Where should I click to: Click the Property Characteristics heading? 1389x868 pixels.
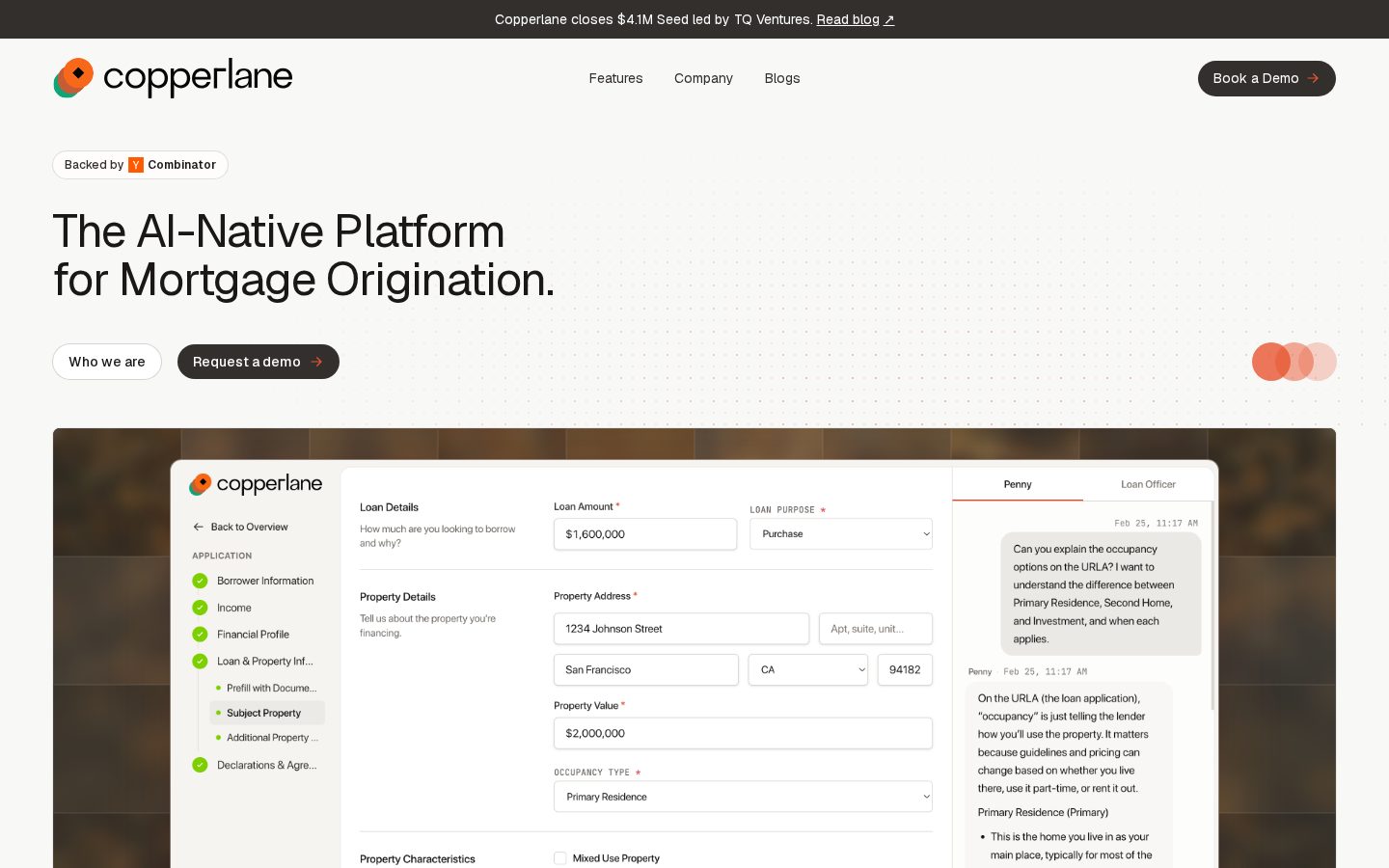[418, 859]
